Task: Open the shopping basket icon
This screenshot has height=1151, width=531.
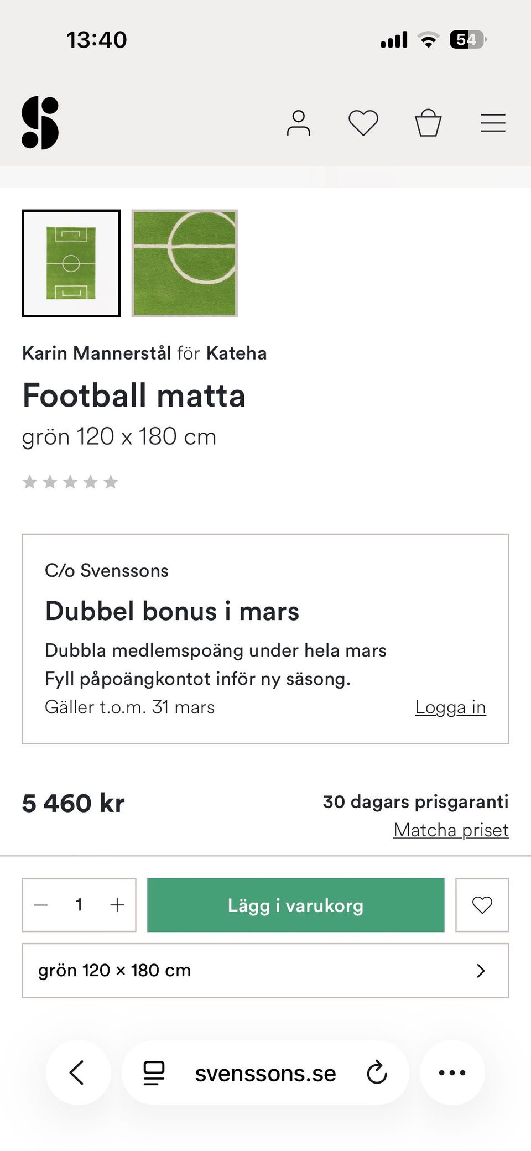Action: (x=428, y=123)
